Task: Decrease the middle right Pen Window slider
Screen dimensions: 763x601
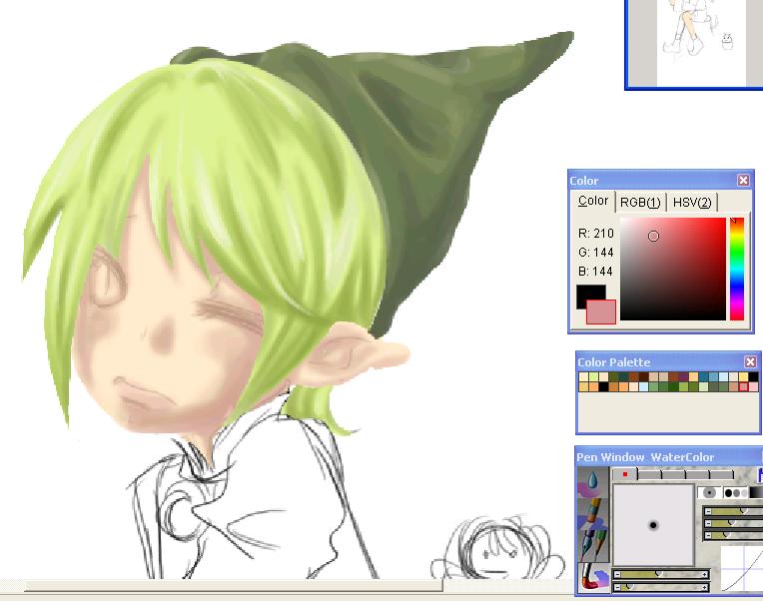Action: tap(708, 523)
